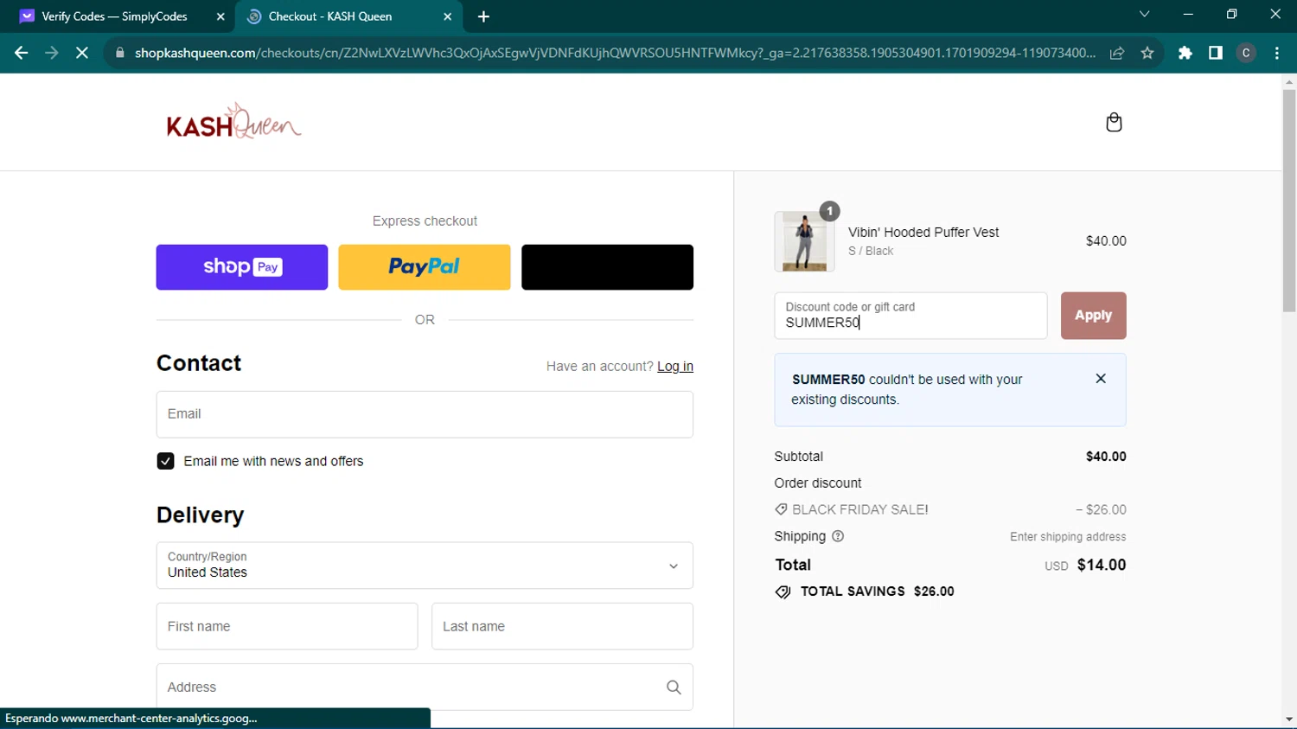1297x729 pixels.
Task: Click the Delivery heading
Action: click(201, 515)
